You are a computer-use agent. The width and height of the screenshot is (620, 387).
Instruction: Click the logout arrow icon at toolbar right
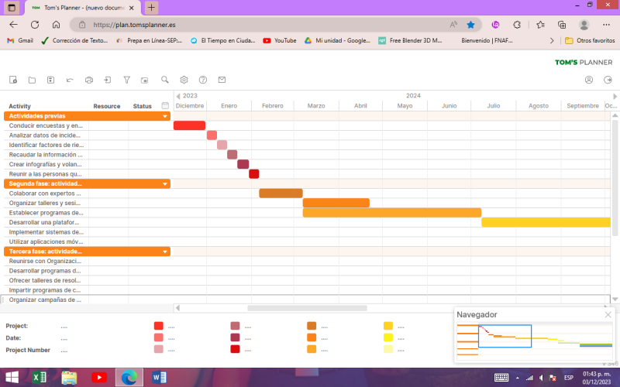(608, 80)
